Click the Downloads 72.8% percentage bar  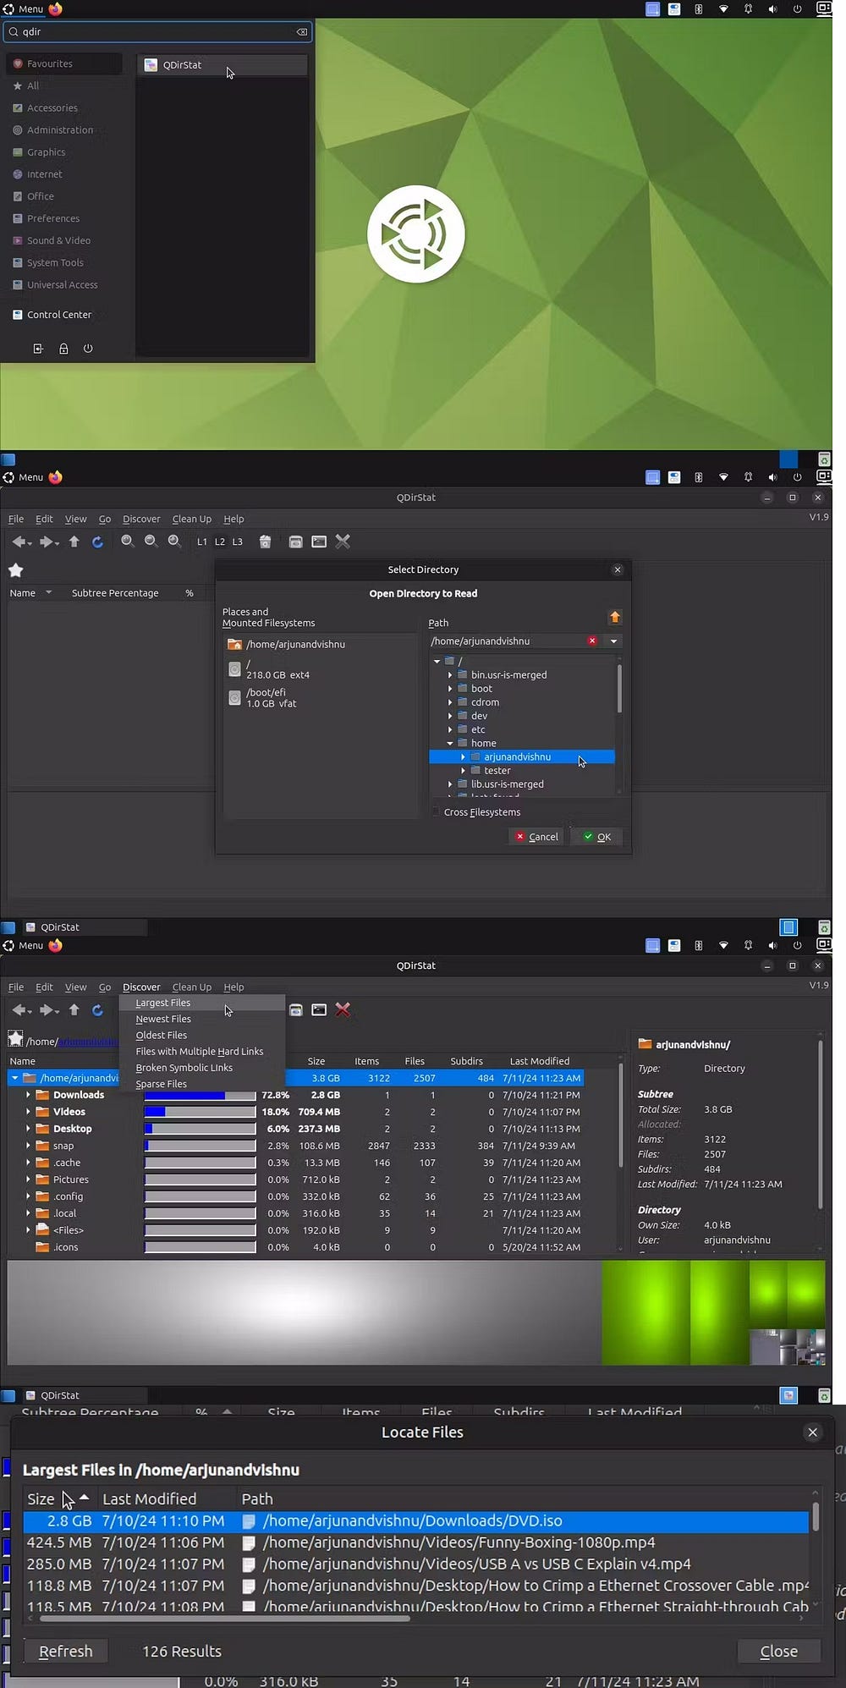click(x=200, y=1095)
